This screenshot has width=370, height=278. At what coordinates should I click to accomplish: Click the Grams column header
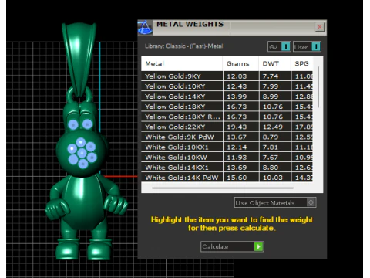[240, 63]
